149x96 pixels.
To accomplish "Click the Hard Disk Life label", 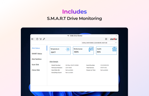I will 55,70.
